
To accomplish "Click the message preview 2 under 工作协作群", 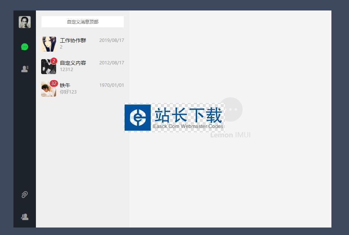I will (x=61, y=47).
